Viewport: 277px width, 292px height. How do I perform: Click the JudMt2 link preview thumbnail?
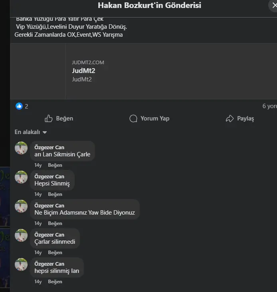point(38,71)
